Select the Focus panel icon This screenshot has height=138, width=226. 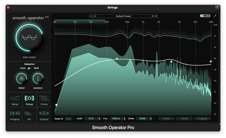29,100
